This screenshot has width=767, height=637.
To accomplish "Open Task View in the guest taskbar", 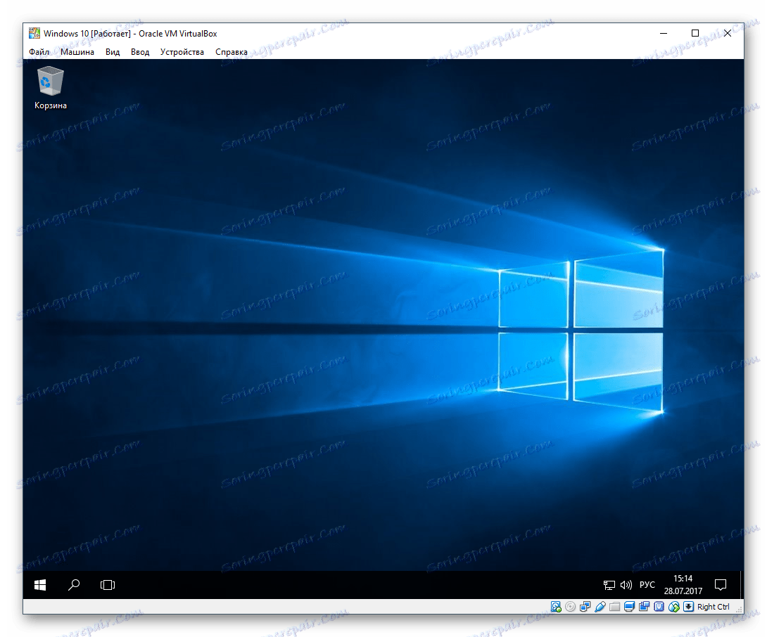I will [108, 585].
